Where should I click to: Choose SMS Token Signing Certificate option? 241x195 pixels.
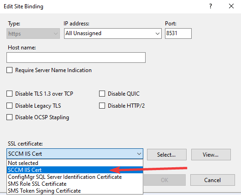75,191
